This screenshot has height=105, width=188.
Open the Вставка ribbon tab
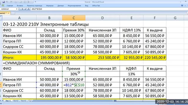click(20, 6)
